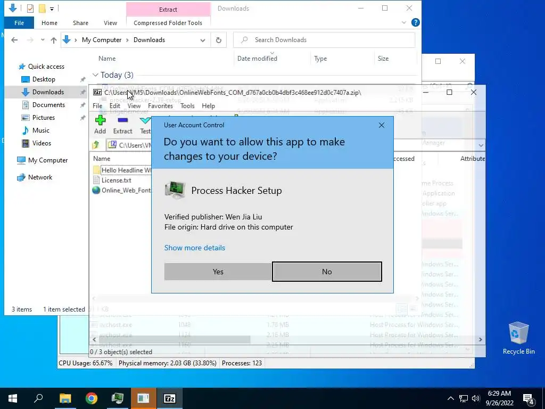Select My Computer in navigation pane
545x409 pixels.
coord(43,160)
